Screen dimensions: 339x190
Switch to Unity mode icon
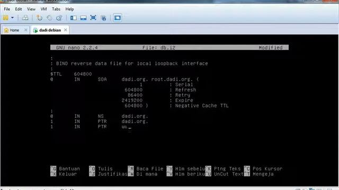[104, 18]
